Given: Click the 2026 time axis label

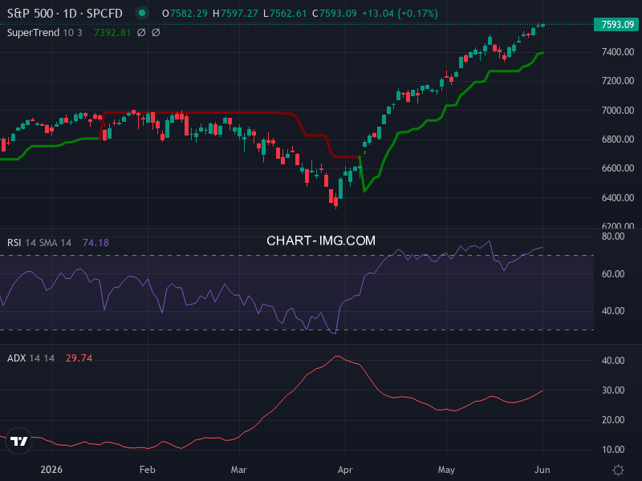Looking at the screenshot, I should tap(51, 470).
